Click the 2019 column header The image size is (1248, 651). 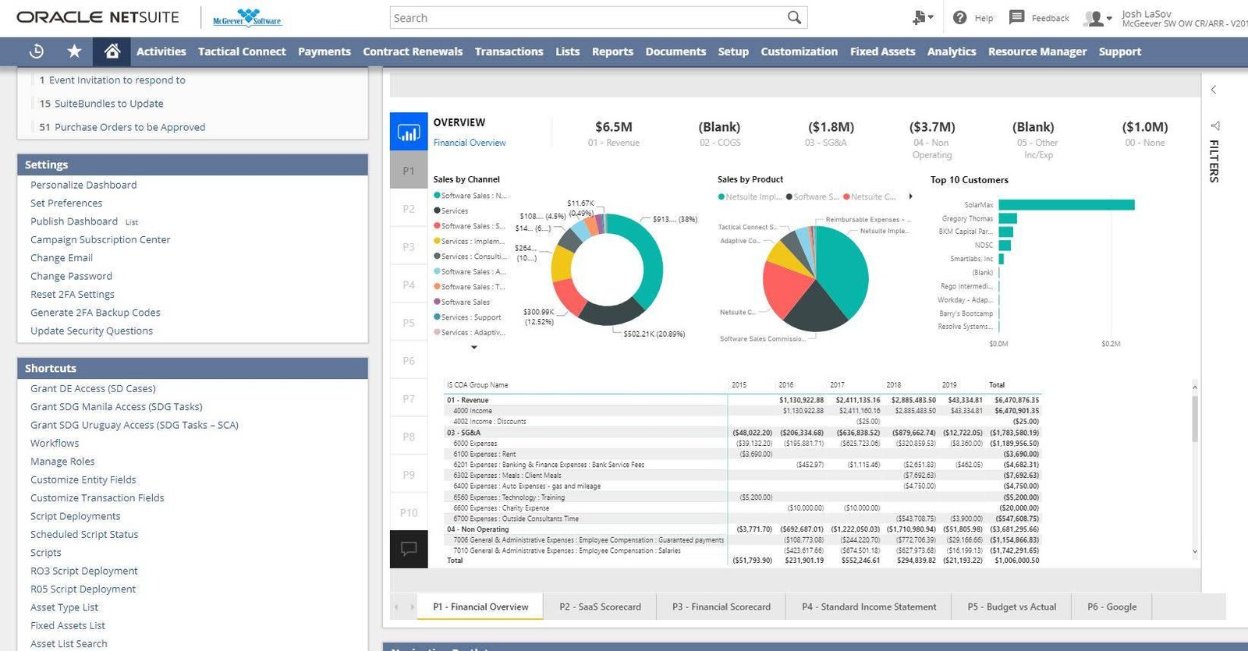(949, 384)
